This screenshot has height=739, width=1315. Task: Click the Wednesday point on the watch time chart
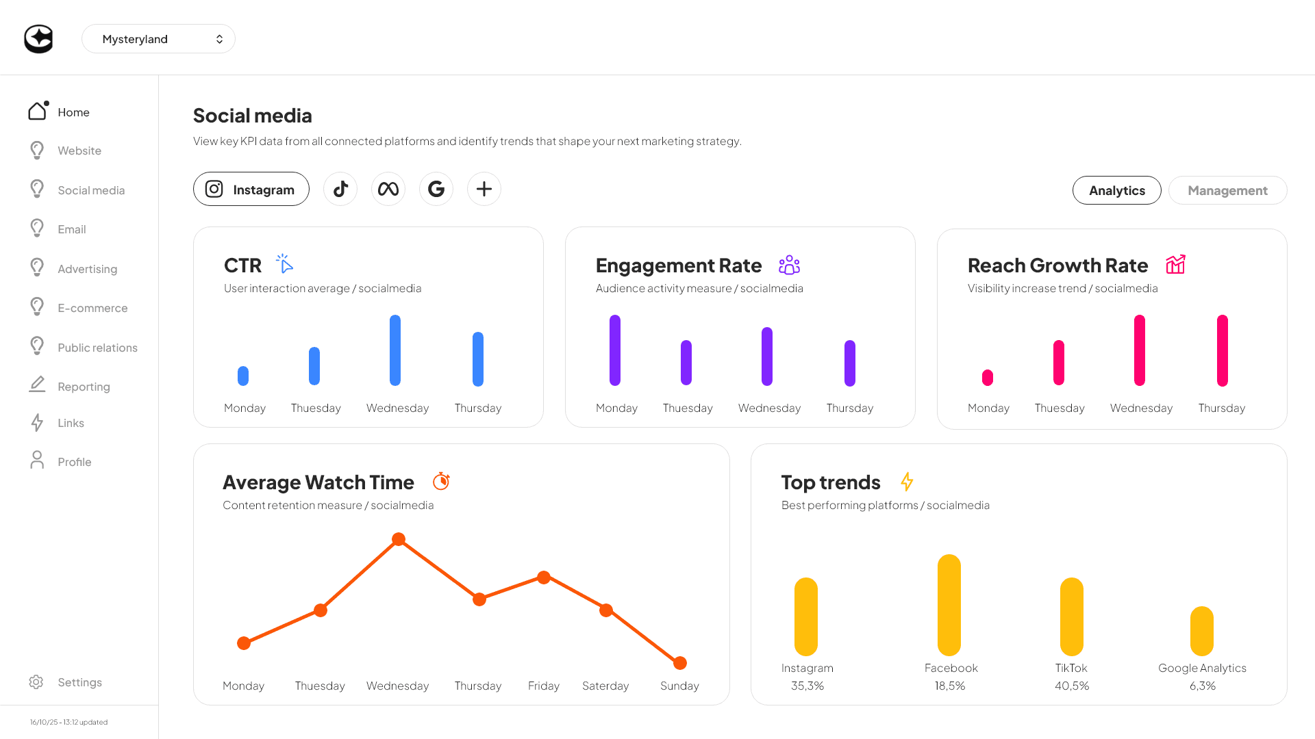(x=399, y=540)
